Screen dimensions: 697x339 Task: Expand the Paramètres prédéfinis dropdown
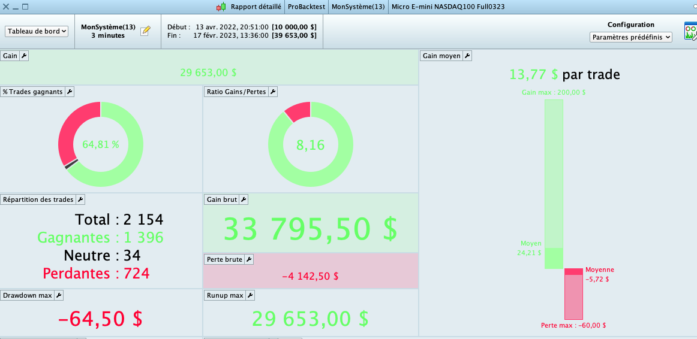pos(631,37)
